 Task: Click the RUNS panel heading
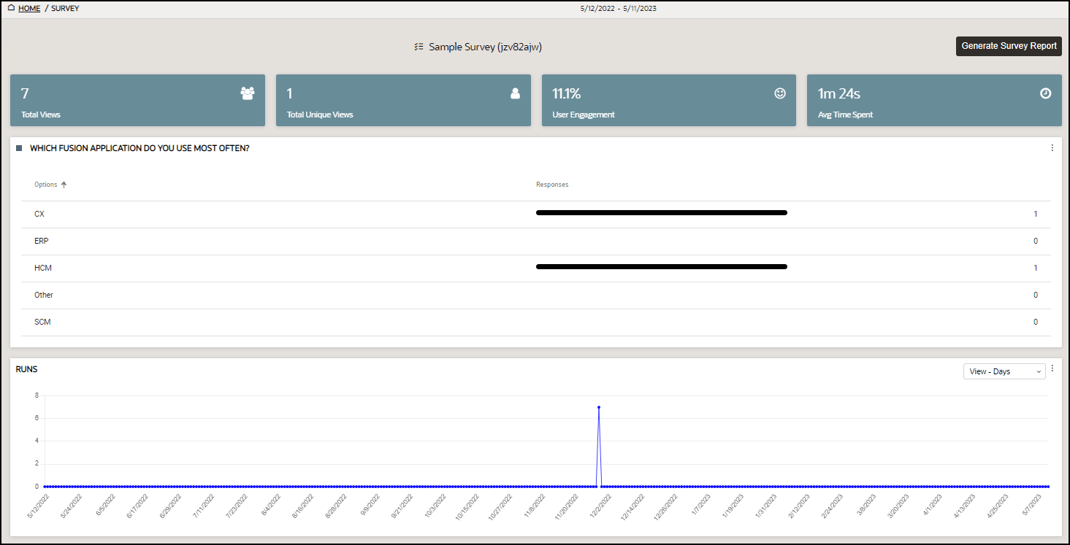[26, 369]
